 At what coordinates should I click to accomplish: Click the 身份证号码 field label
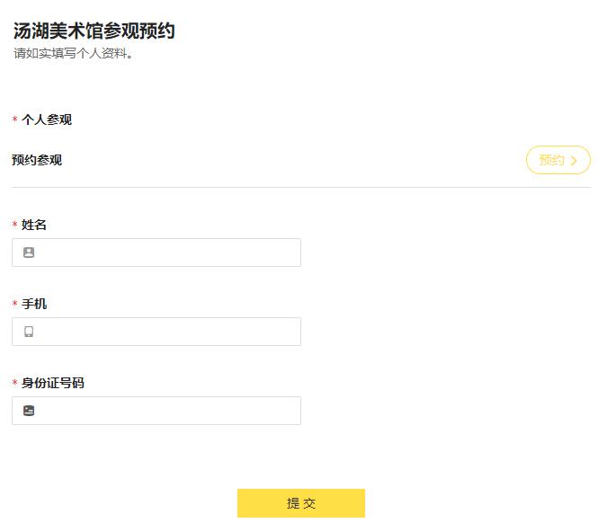pos(53,383)
